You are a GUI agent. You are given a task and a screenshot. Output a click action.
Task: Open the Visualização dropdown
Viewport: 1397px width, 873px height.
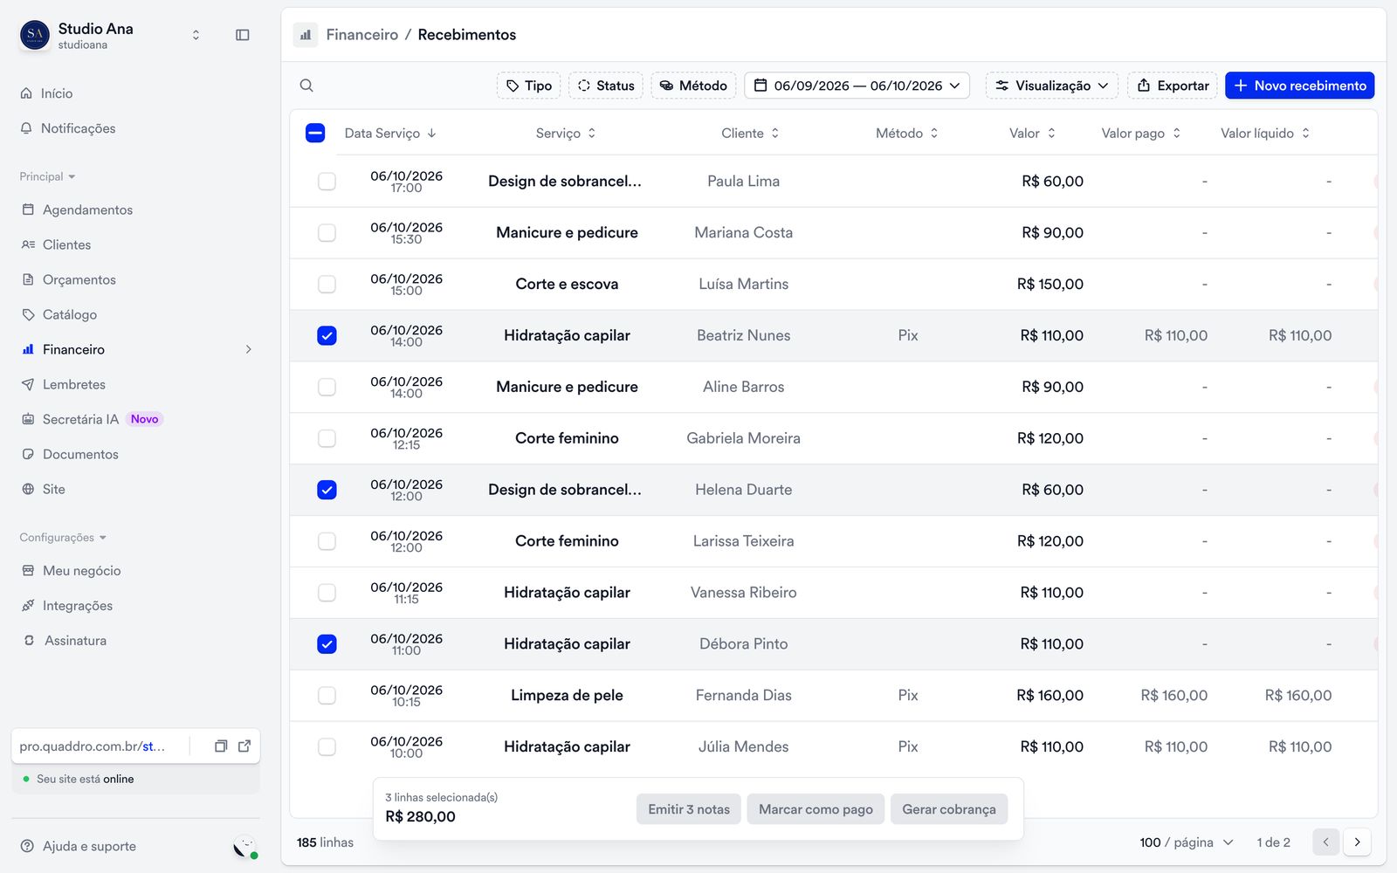[x=1052, y=86]
